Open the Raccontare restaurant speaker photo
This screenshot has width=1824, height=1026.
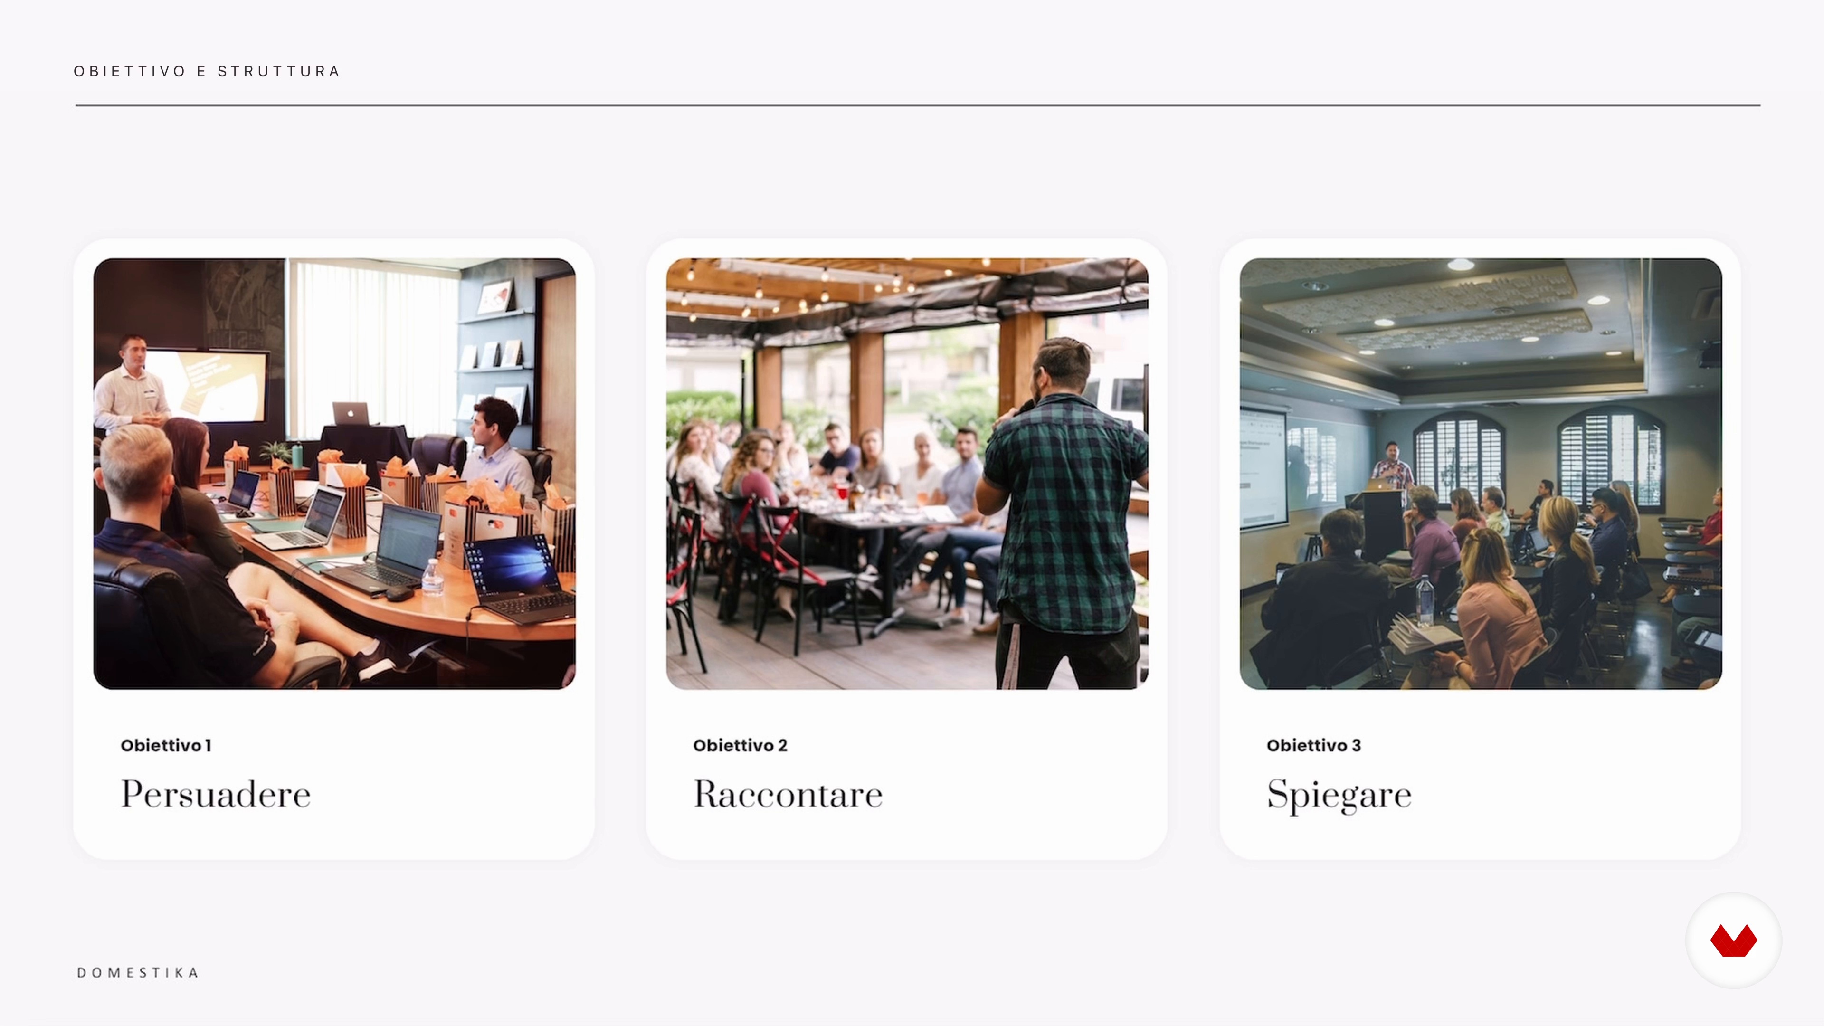pyautogui.click(x=907, y=474)
